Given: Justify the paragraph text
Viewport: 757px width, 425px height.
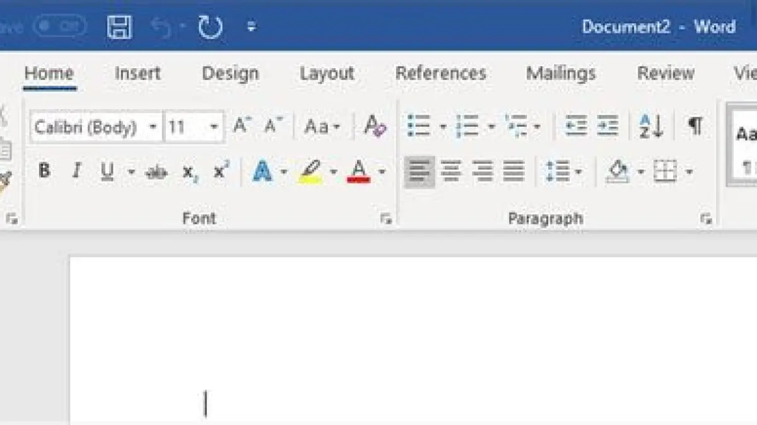Looking at the screenshot, I should [x=513, y=172].
